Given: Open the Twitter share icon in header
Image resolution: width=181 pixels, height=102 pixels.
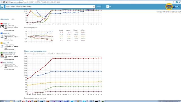Looking at the screenshot, I should coord(177,7).
